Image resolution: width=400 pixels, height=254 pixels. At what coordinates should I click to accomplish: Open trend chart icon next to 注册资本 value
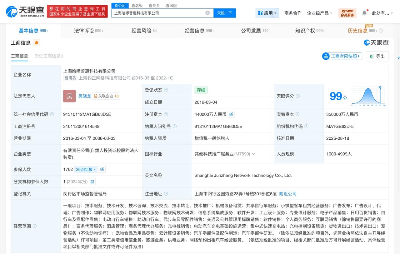(x=231, y=114)
